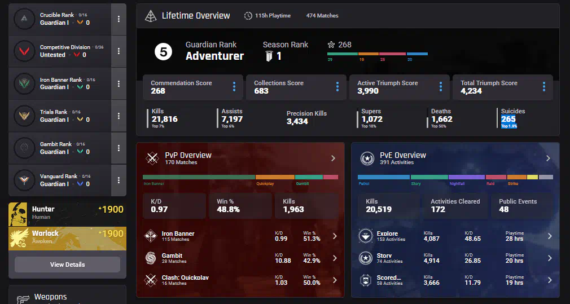Click the 474 Matches text
The width and height of the screenshot is (570, 304).
pos(322,16)
